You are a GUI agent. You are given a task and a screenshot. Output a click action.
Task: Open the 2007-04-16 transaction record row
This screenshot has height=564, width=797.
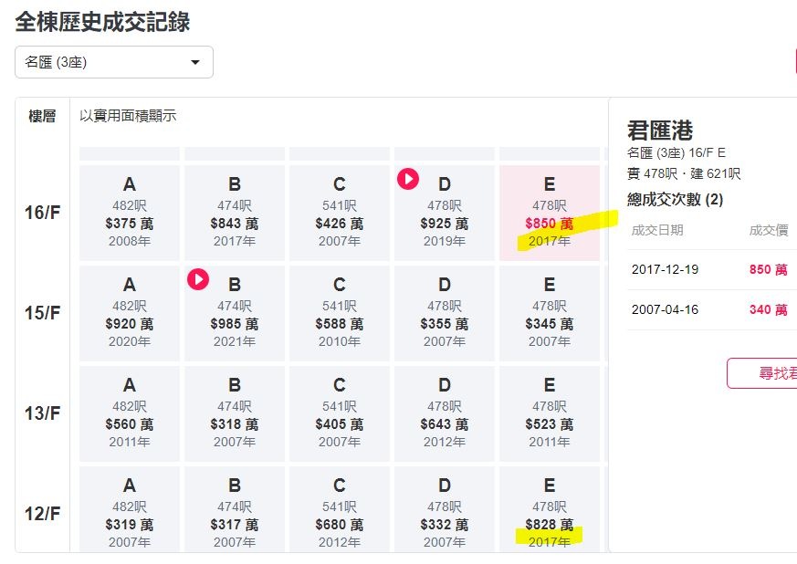click(712, 310)
